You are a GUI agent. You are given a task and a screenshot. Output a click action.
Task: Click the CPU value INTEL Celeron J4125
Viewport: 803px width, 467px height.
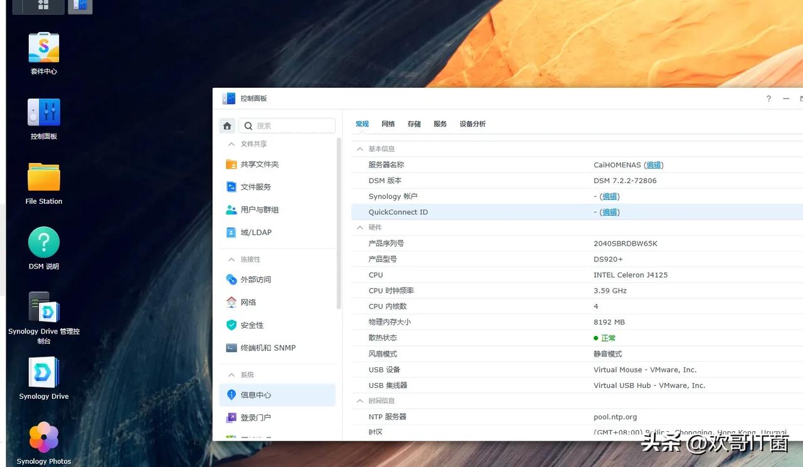coord(630,275)
